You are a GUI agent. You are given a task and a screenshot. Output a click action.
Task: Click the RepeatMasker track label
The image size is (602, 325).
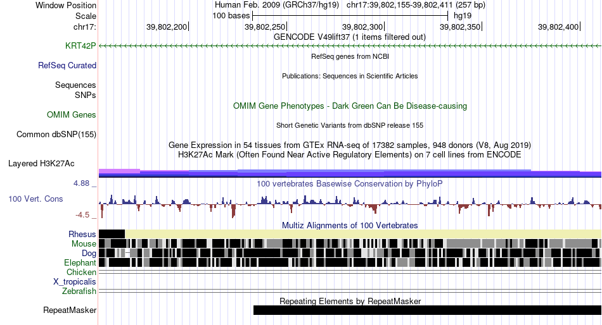[x=70, y=310]
